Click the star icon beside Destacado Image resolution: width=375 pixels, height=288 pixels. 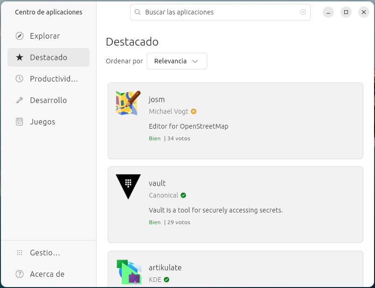coord(19,57)
